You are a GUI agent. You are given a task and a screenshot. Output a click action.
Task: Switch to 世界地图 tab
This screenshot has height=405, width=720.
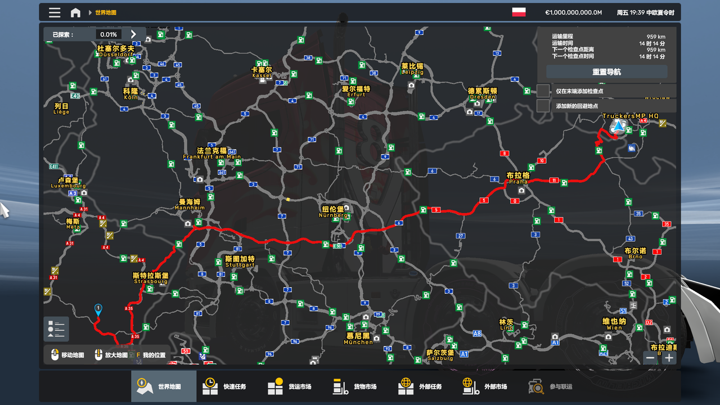point(164,386)
